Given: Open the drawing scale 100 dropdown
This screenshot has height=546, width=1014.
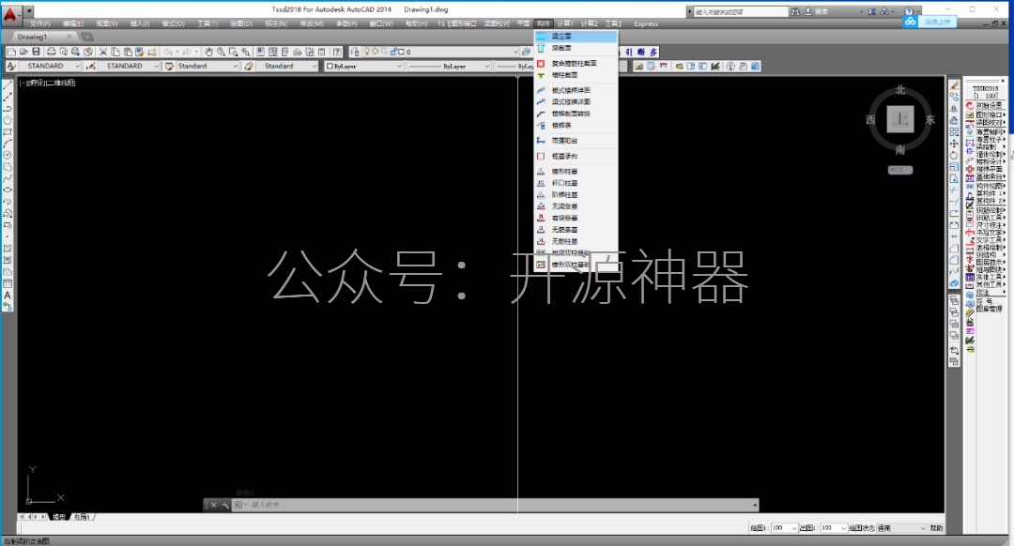Looking at the screenshot, I should tap(784, 528).
